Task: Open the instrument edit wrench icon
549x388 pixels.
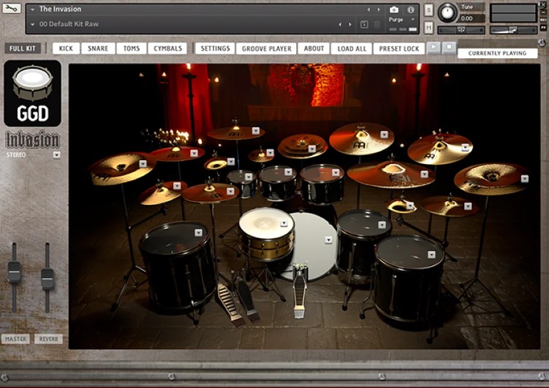Action: tap(11, 9)
